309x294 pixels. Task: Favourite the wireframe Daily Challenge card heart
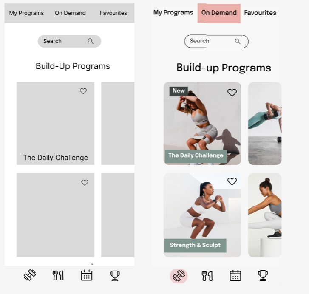coord(83,91)
